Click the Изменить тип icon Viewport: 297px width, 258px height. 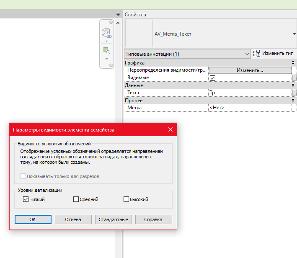(x=257, y=53)
